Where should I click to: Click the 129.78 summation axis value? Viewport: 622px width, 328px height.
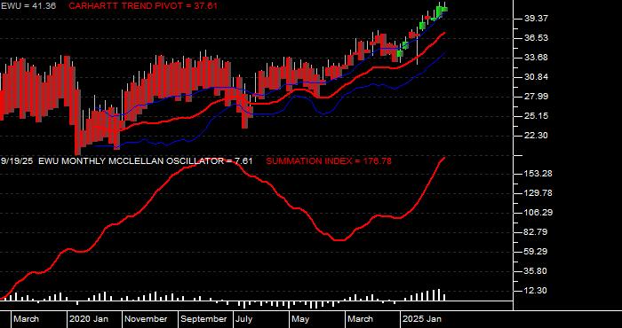(x=538, y=193)
